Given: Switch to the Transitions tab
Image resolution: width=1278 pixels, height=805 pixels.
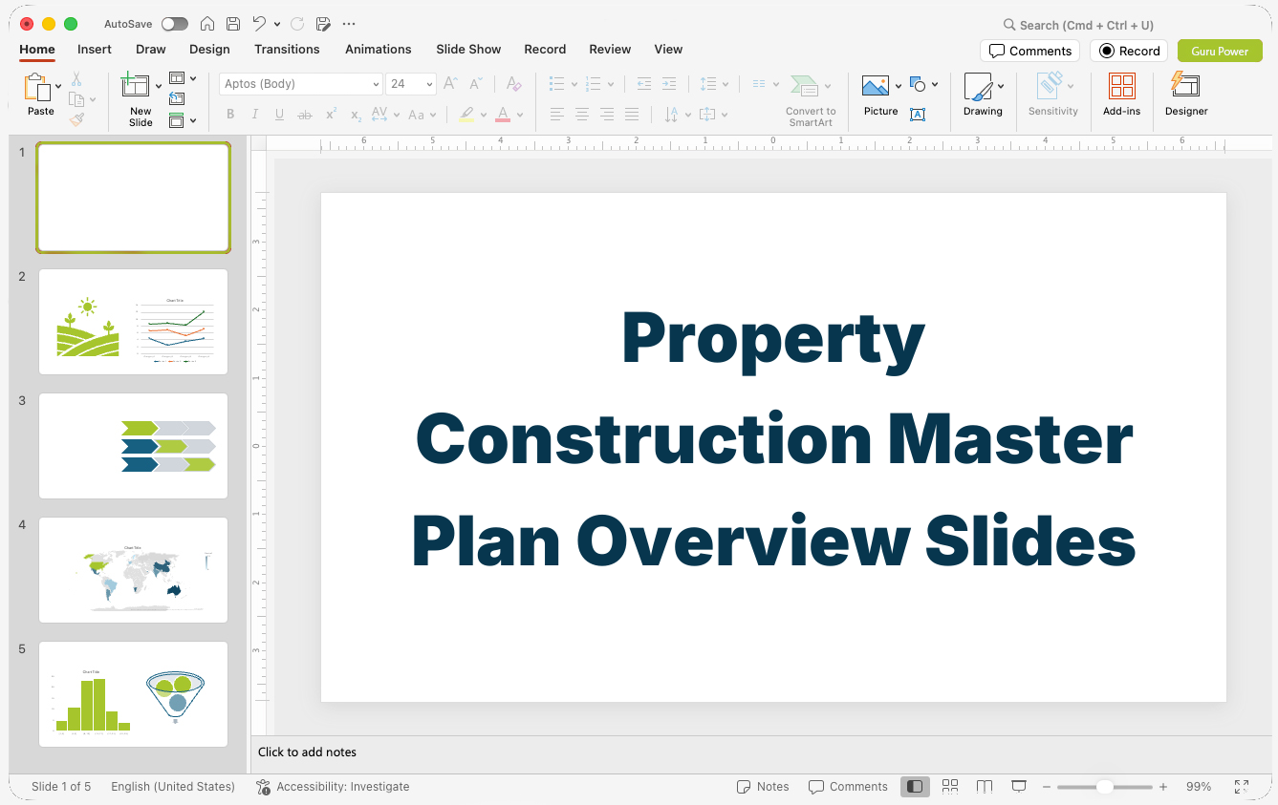Looking at the screenshot, I should tap(287, 50).
